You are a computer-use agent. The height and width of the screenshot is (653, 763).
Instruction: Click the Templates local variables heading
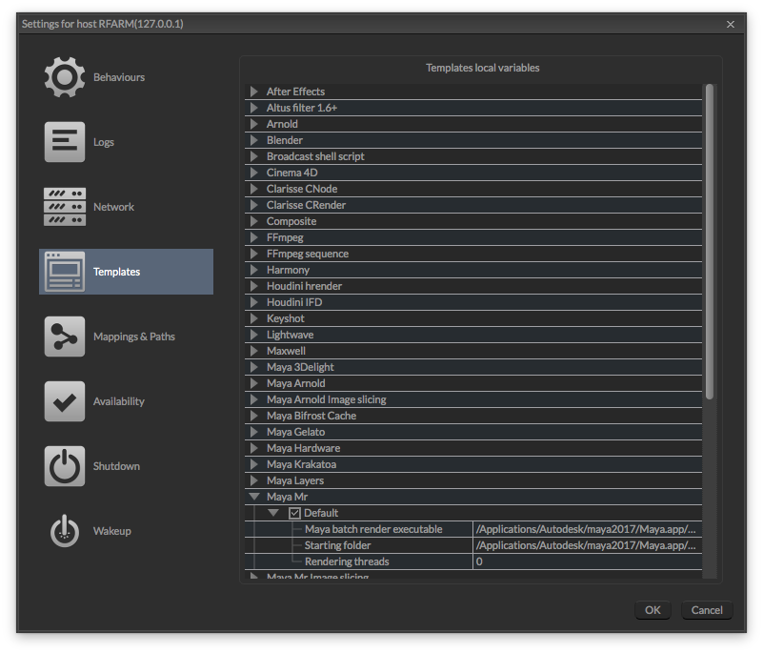(482, 68)
